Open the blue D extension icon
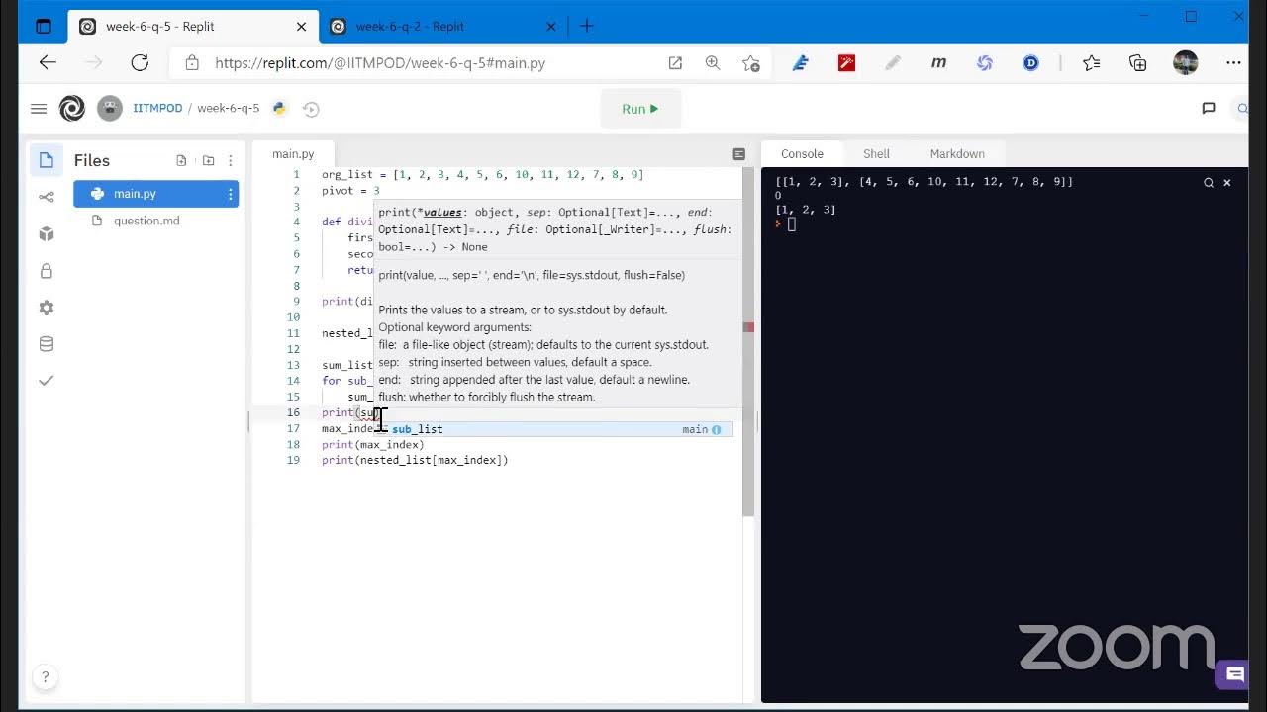 [1030, 62]
